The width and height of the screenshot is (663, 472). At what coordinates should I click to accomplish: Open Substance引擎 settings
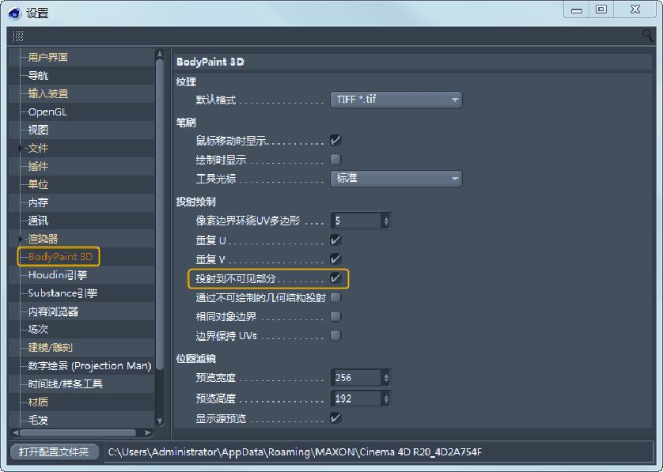[63, 293]
